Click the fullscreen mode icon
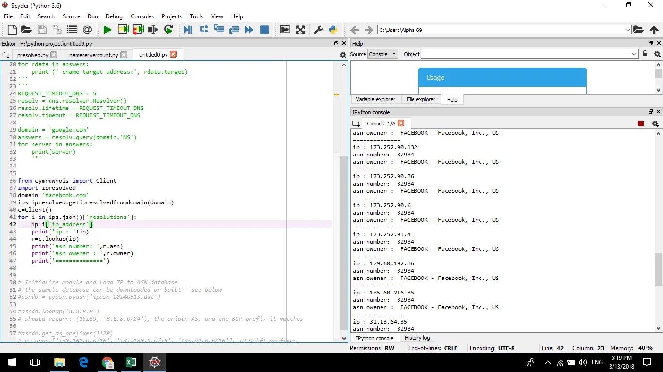663x372 pixels. point(300,30)
